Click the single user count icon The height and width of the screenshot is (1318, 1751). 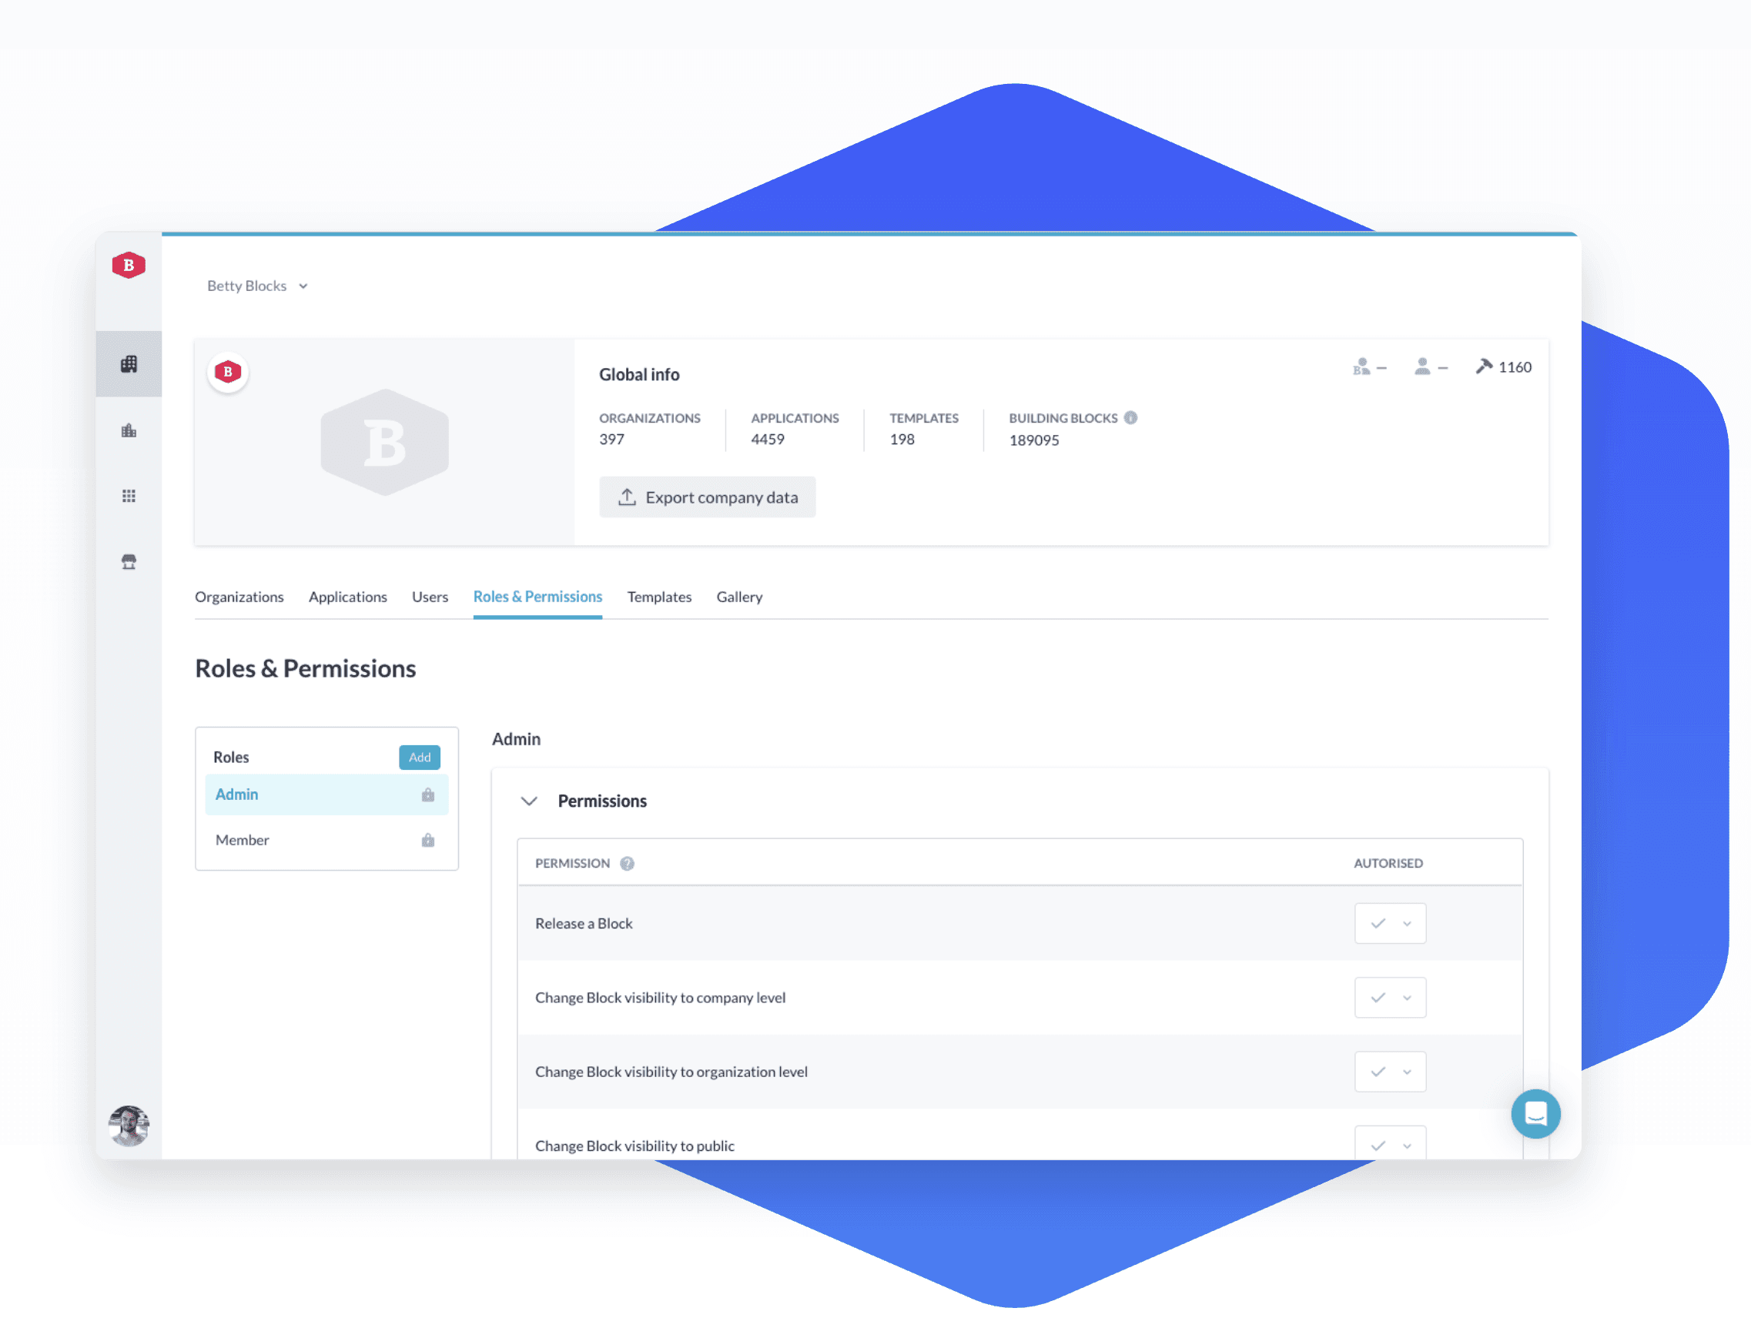(x=1422, y=367)
